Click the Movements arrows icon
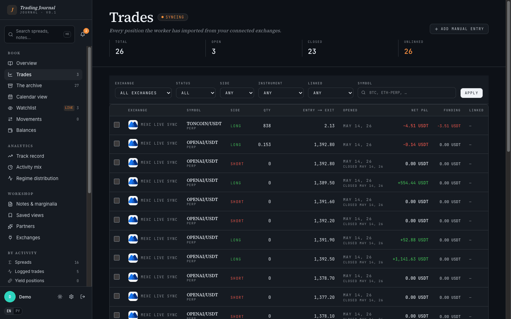 [10, 119]
